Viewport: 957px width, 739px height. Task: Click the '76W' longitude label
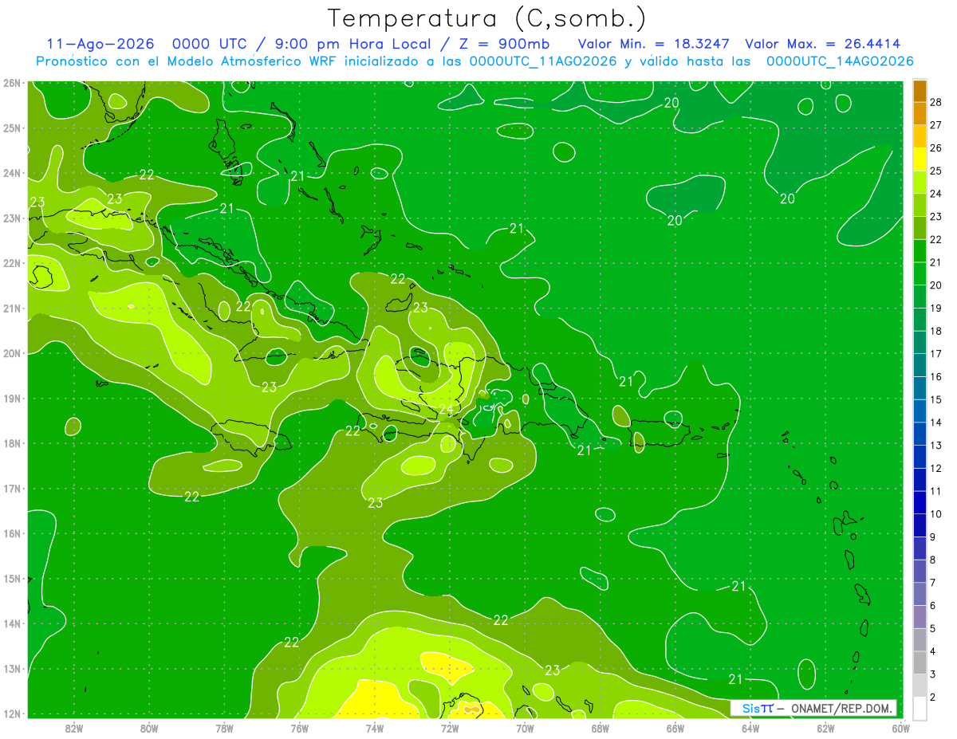click(299, 727)
